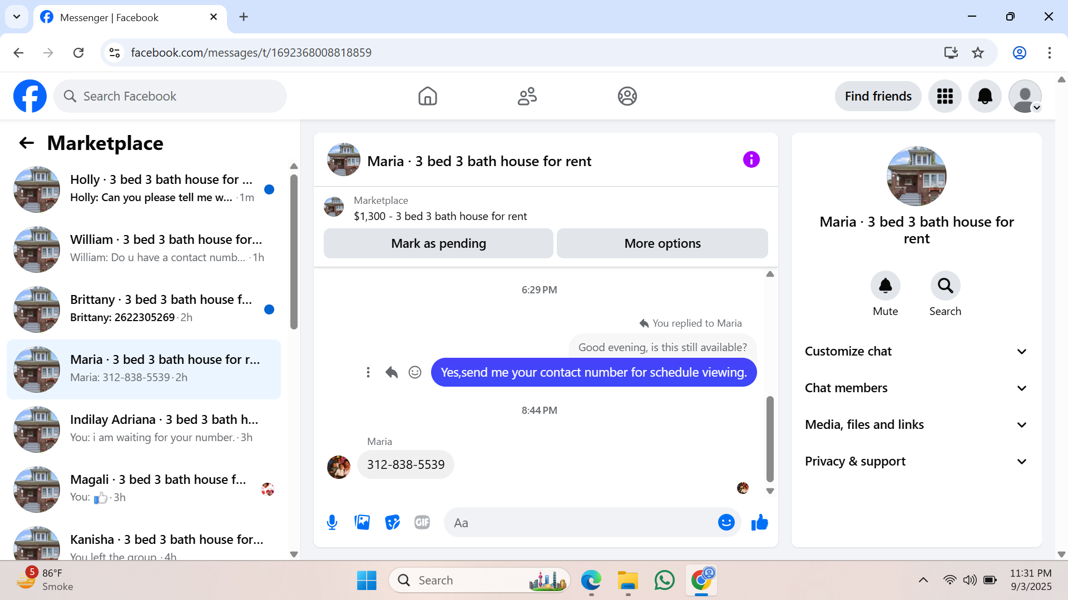View site information icon in address bar

(x=115, y=53)
